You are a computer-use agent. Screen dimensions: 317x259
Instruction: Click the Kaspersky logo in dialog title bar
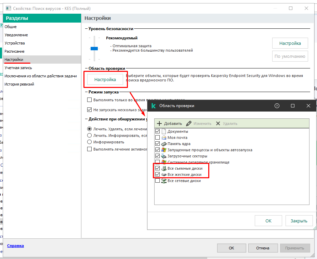point(154,106)
